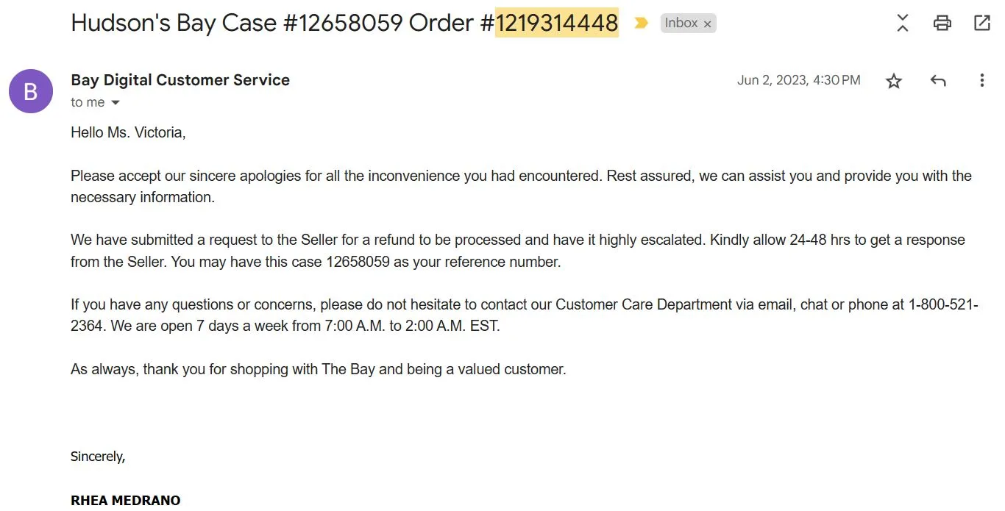Click the purple B sender avatar
The image size is (1005, 511).
(x=31, y=91)
